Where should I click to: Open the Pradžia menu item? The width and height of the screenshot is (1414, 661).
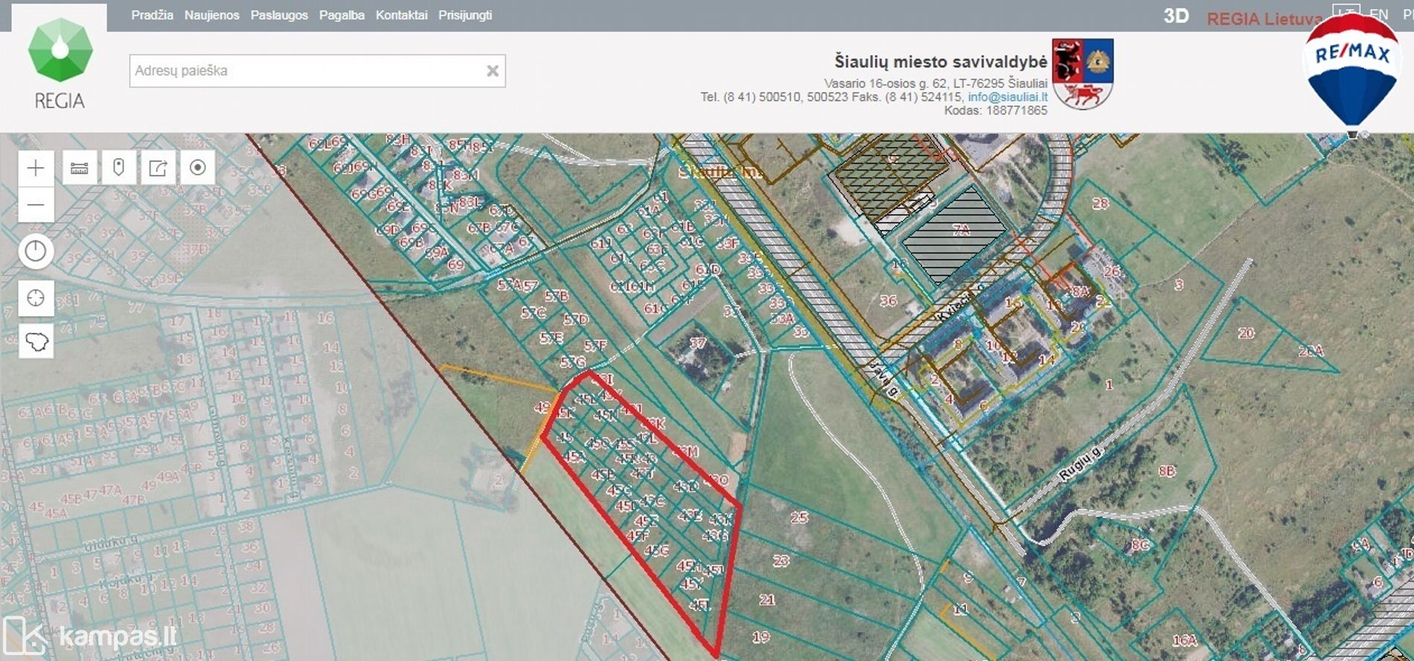point(152,15)
